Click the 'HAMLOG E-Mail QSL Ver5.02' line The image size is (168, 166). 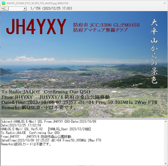coord(46,129)
